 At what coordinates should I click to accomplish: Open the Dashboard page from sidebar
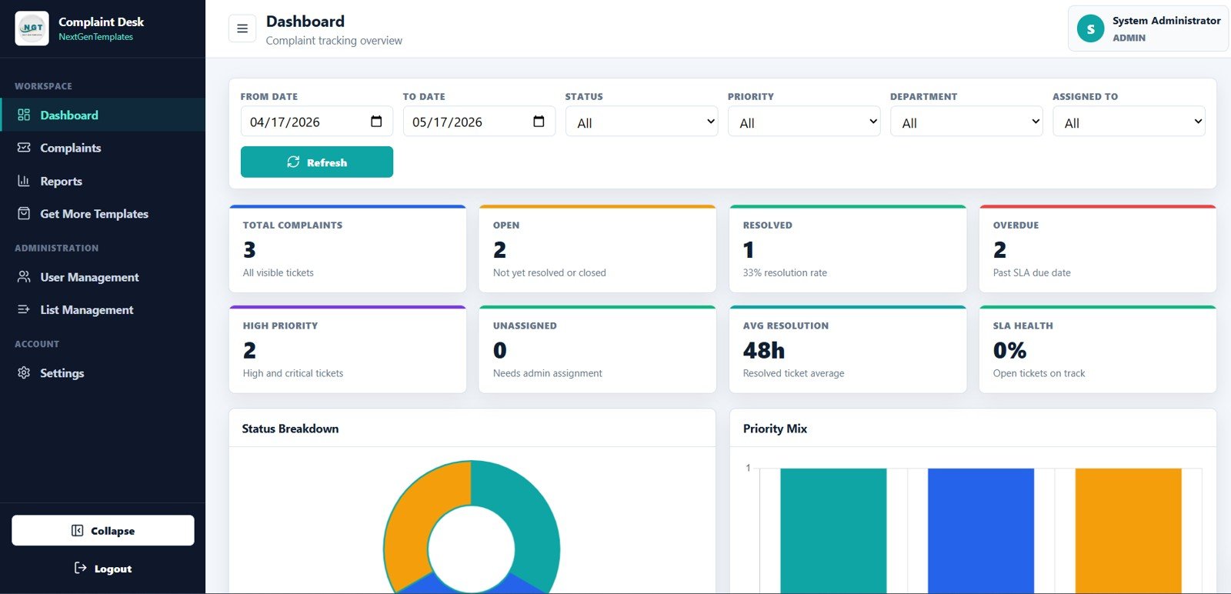pyautogui.click(x=102, y=115)
